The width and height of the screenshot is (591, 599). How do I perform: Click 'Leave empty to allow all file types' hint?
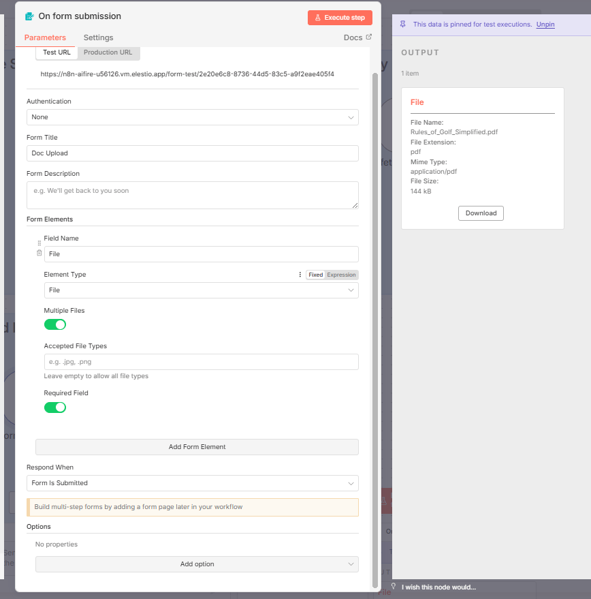tap(96, 376)
